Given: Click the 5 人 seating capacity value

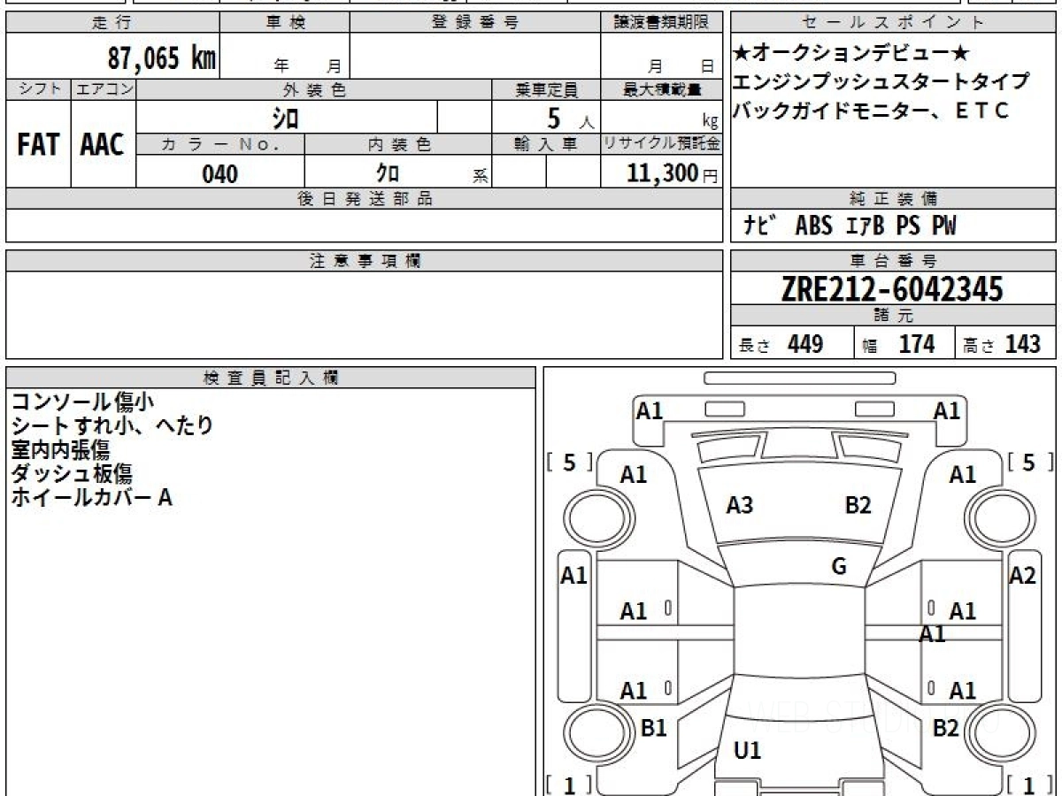Looking at the screenshot, I should (x=570, y=118).
